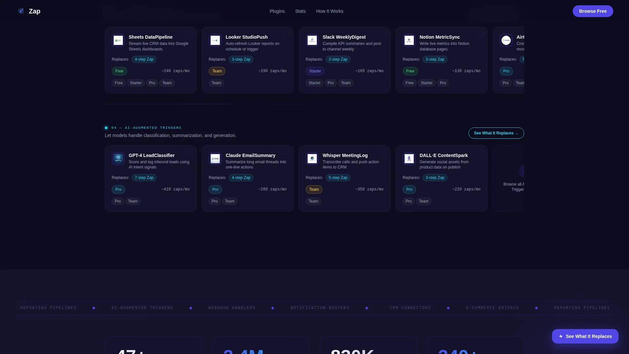Click the Pro tier badge on GPT-4 LeadClassifier
The width and height of the screenshot is (629, 354).
(118, 189)
